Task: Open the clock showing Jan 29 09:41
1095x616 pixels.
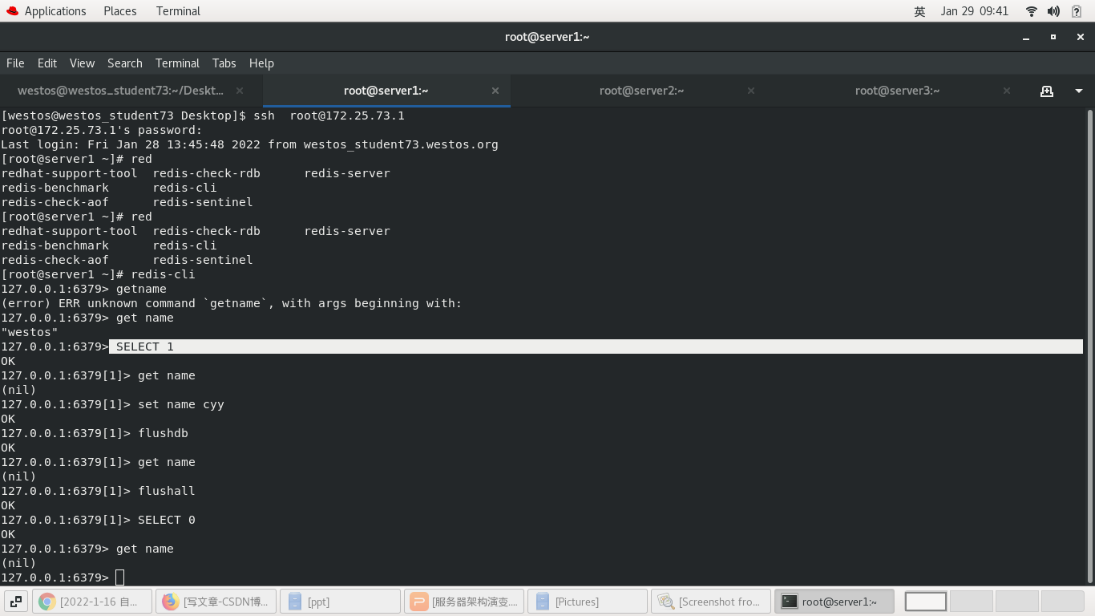Action: [x=975, y=11]
